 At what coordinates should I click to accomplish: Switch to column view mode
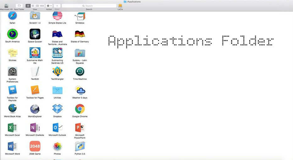click(37, 6)
